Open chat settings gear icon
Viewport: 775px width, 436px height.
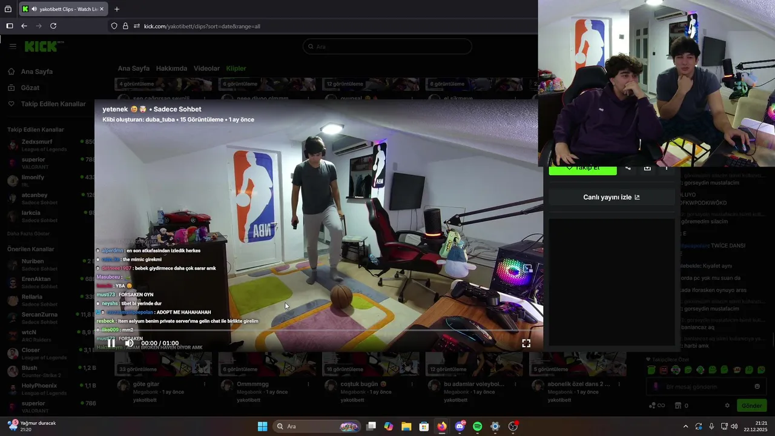pos(727,406)
